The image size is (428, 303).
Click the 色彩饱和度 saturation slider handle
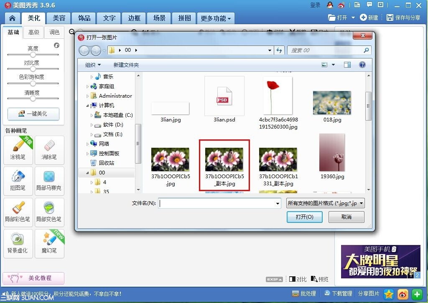(33, 83)
